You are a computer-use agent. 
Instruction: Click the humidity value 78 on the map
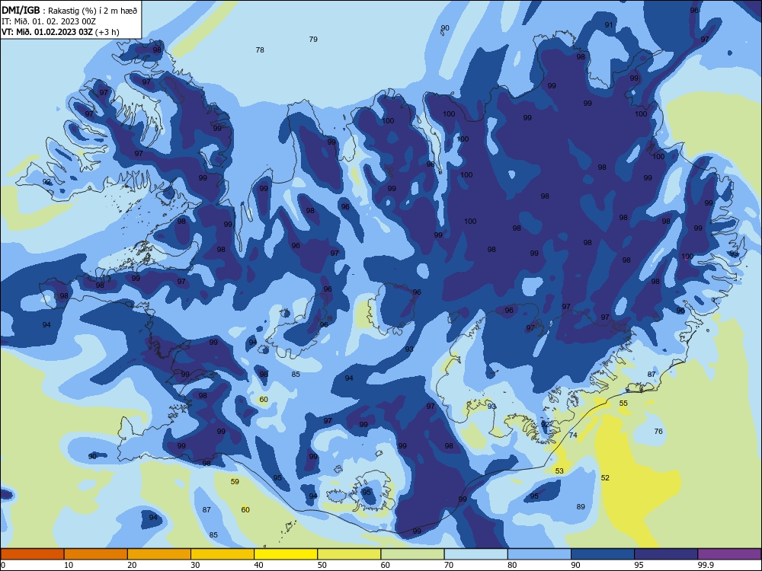[260, 49]
